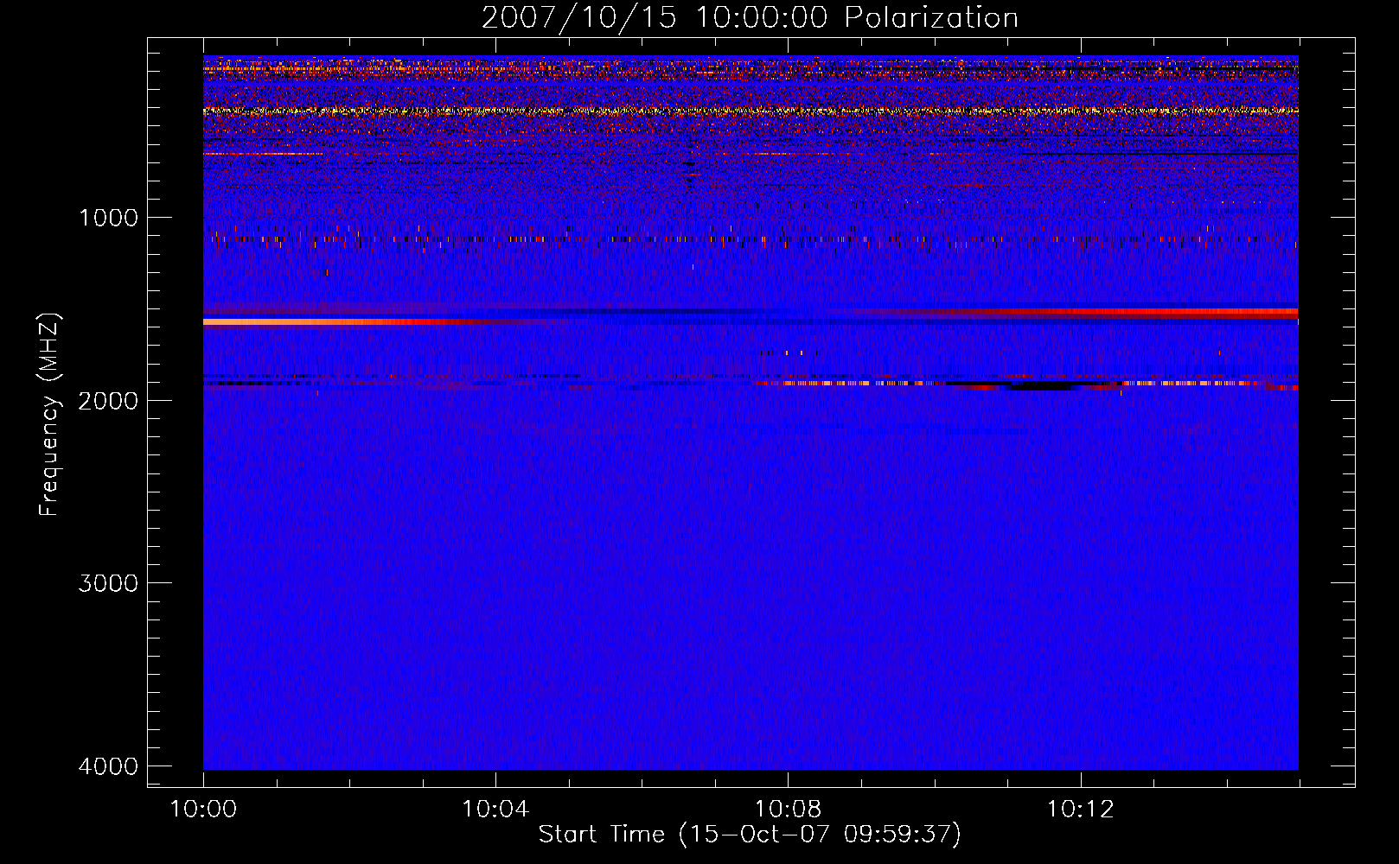Click the yellow noisy band near 400 MHz
The image size is (1399, 864).
pos(751,111)
